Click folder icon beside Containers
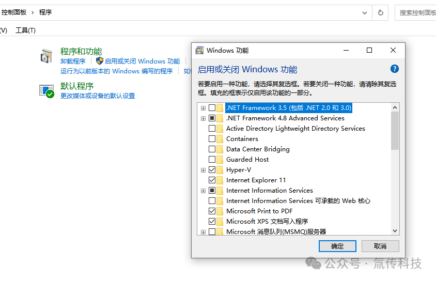 [x=220, y=139]
